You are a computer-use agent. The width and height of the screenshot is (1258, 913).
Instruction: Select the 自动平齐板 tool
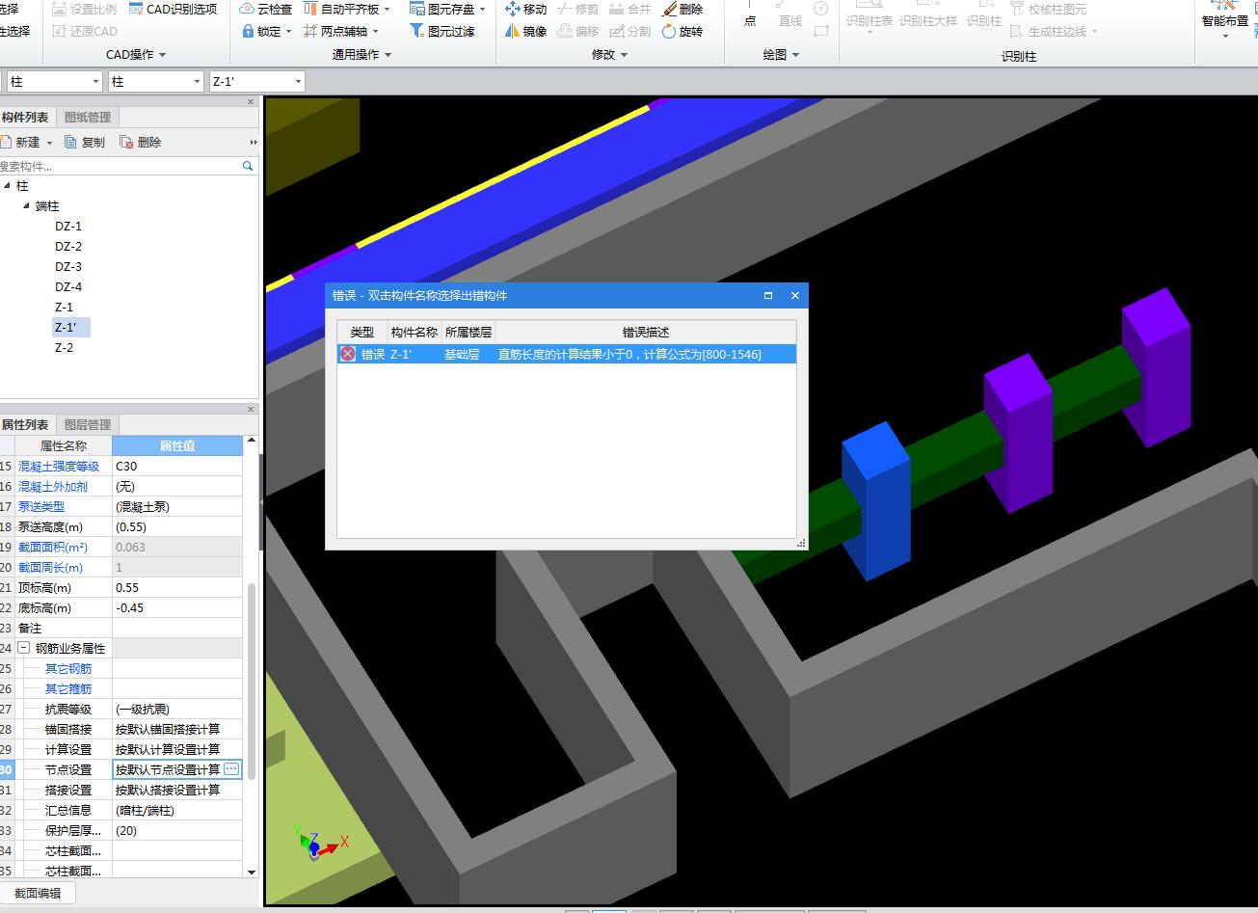tap(347, 9)
